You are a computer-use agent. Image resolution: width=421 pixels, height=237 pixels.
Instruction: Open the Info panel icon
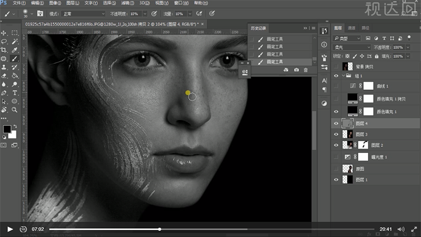(324, 44)
